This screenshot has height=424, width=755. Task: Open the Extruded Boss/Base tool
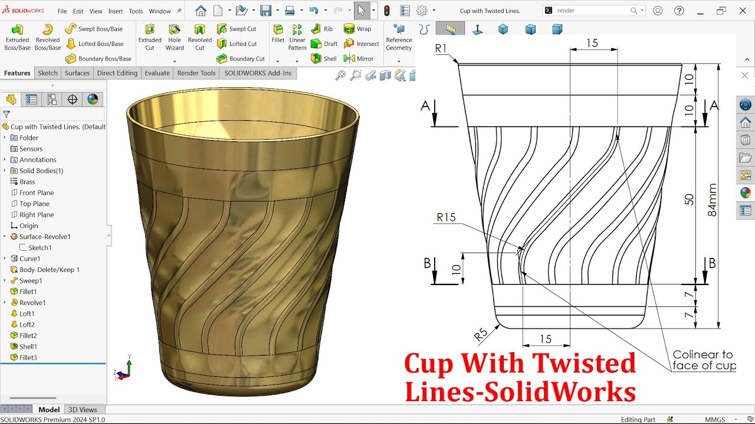pos(17,37)
